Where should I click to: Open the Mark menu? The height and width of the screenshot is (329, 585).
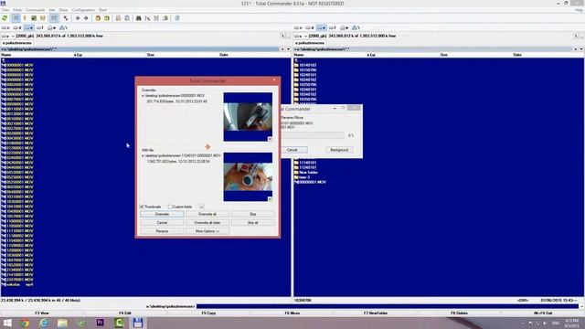pos(17,10)
